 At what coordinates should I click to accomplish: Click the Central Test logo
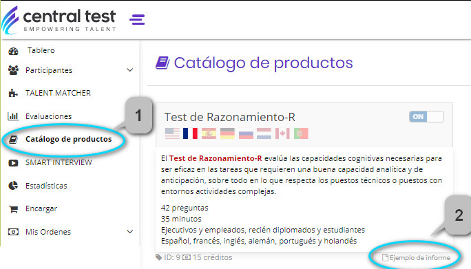coord(59,19)
